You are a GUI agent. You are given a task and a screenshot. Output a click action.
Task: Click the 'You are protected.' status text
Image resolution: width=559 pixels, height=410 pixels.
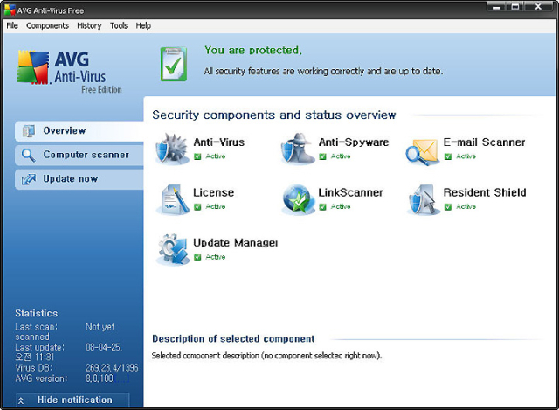pos(253,51)
